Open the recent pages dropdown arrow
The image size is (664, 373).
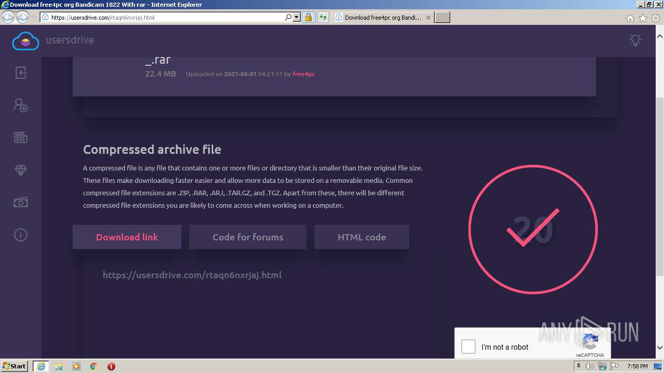[34, 17]
